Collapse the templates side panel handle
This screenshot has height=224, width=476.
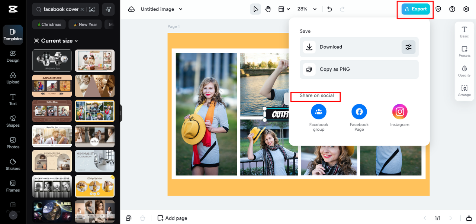pos(121,113)
